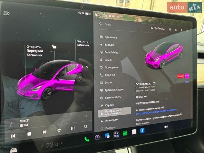Tap the lock icon in the status bar

point(96,15)
